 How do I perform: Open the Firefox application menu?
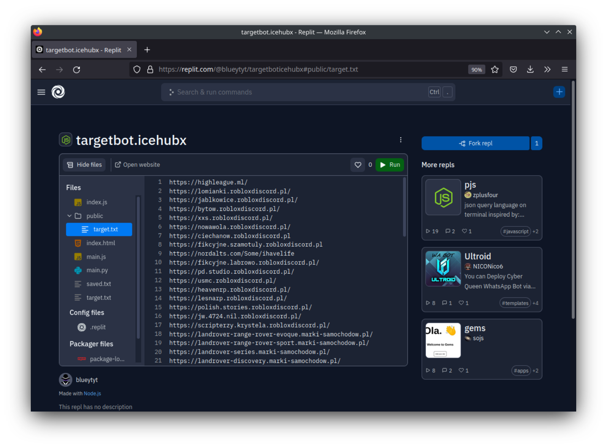click(564, 70)
